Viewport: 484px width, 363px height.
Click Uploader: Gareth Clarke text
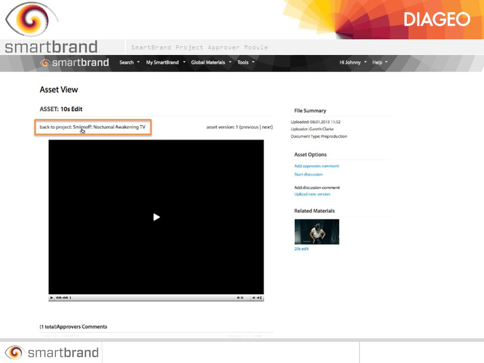point(312,129)
